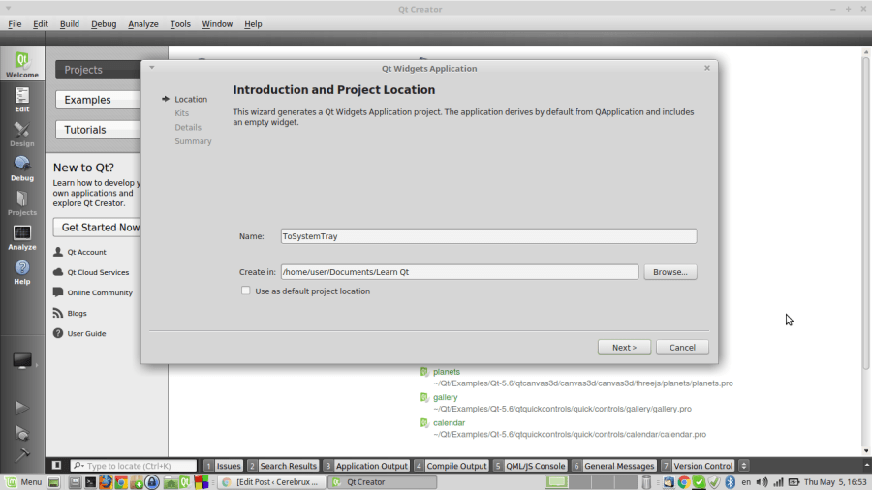
Task: Click battery tray icon
Action: pyautogui.click(x=794, y=482)
